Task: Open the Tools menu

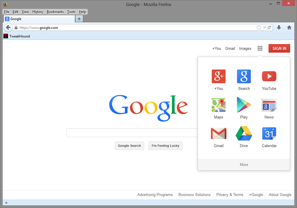Action: click(x=71, y=12)
